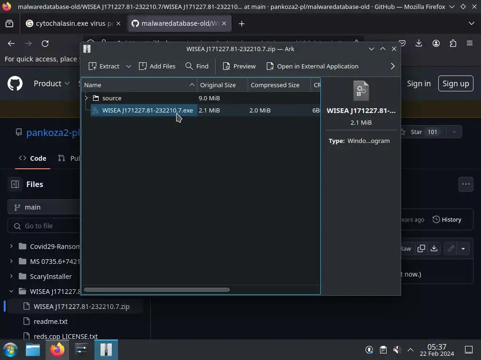Focus the Go to file search
Viewport: 481px width, 360px height.
[44, 226]
